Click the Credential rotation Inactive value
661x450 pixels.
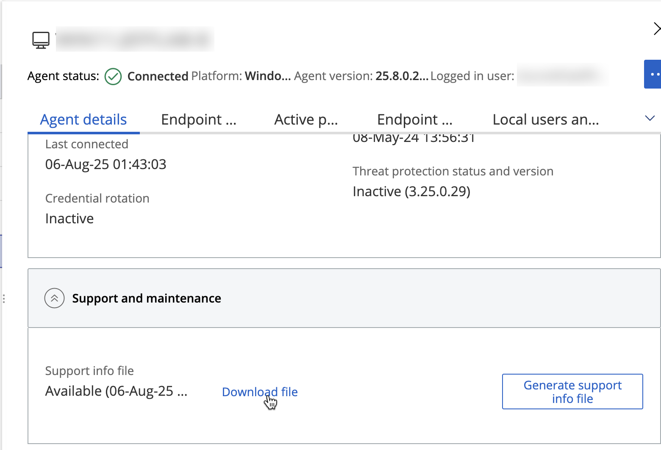(69, 219)
